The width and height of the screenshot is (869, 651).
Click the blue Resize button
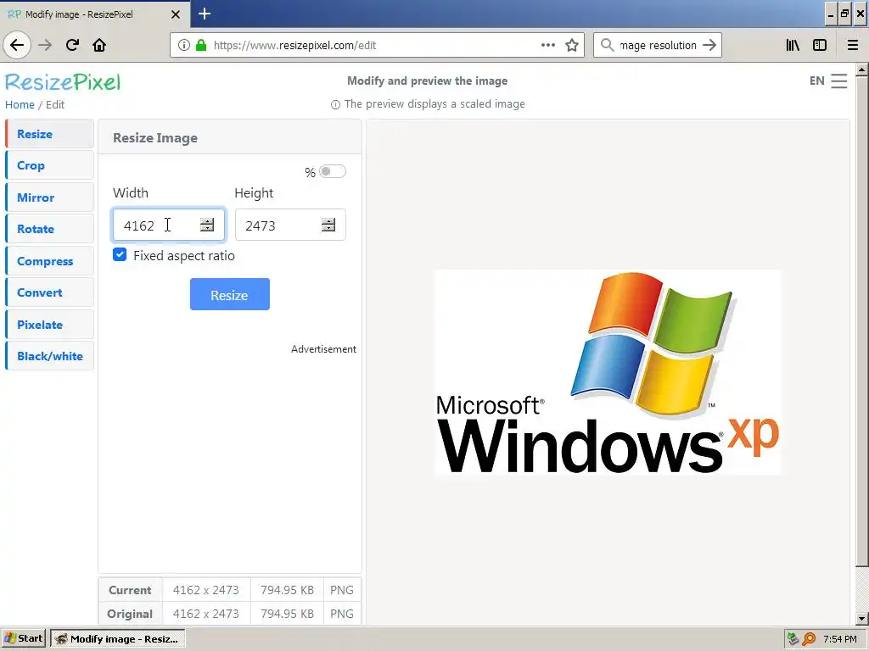229,294
